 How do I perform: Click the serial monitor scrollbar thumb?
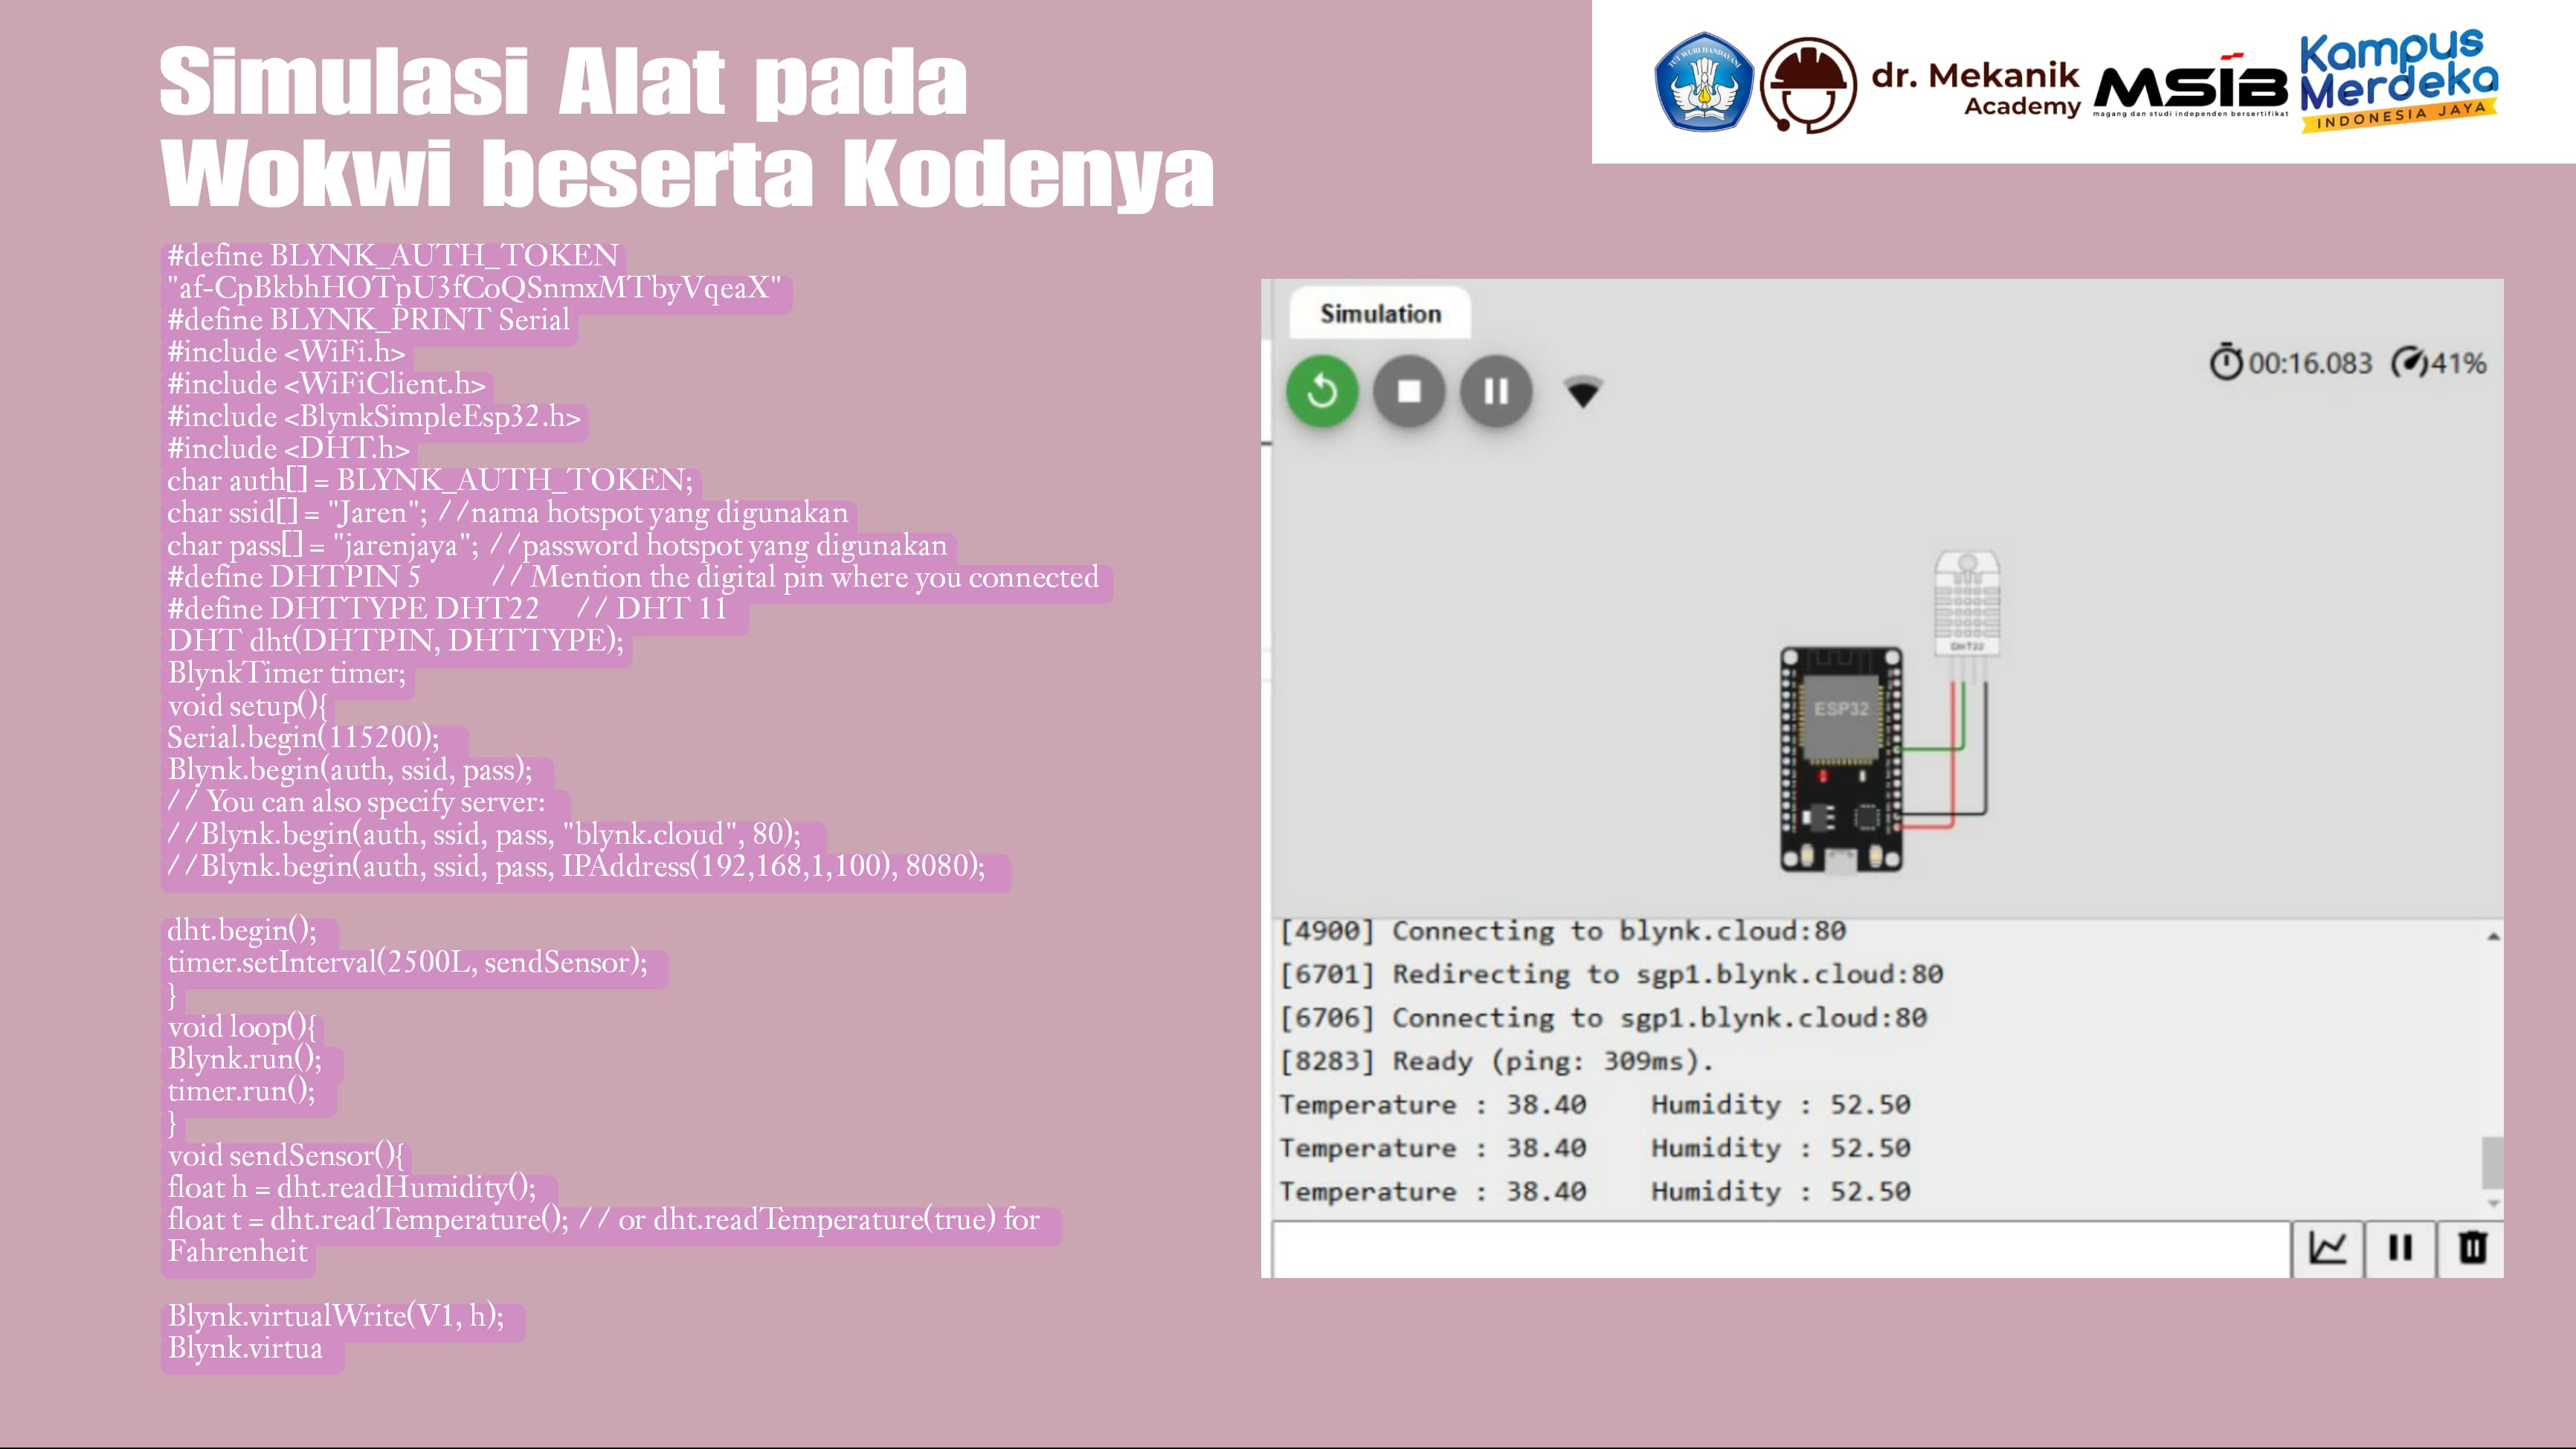[2493, 1161]
